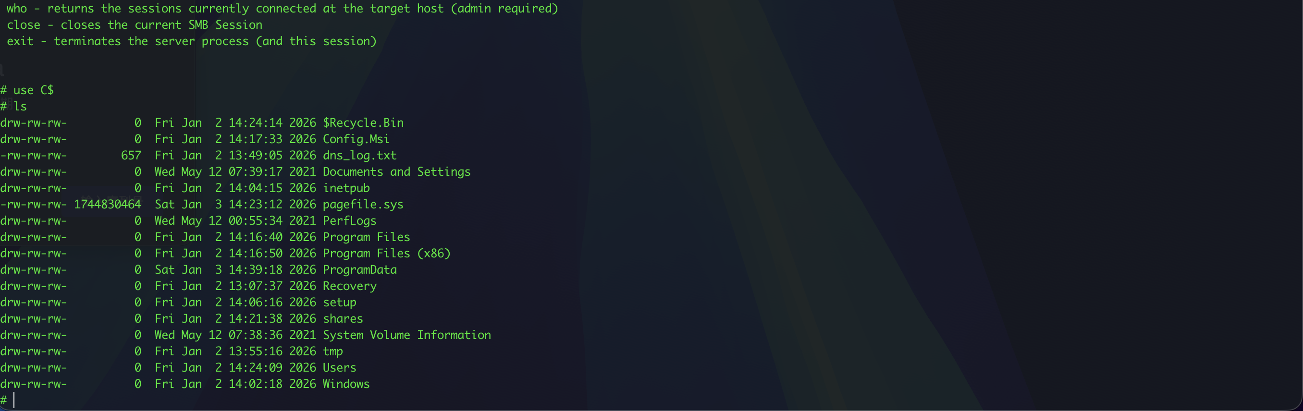
Task: Click the Program Files (x86) entry
Action: pyautogui.click(x=386, y=253)
